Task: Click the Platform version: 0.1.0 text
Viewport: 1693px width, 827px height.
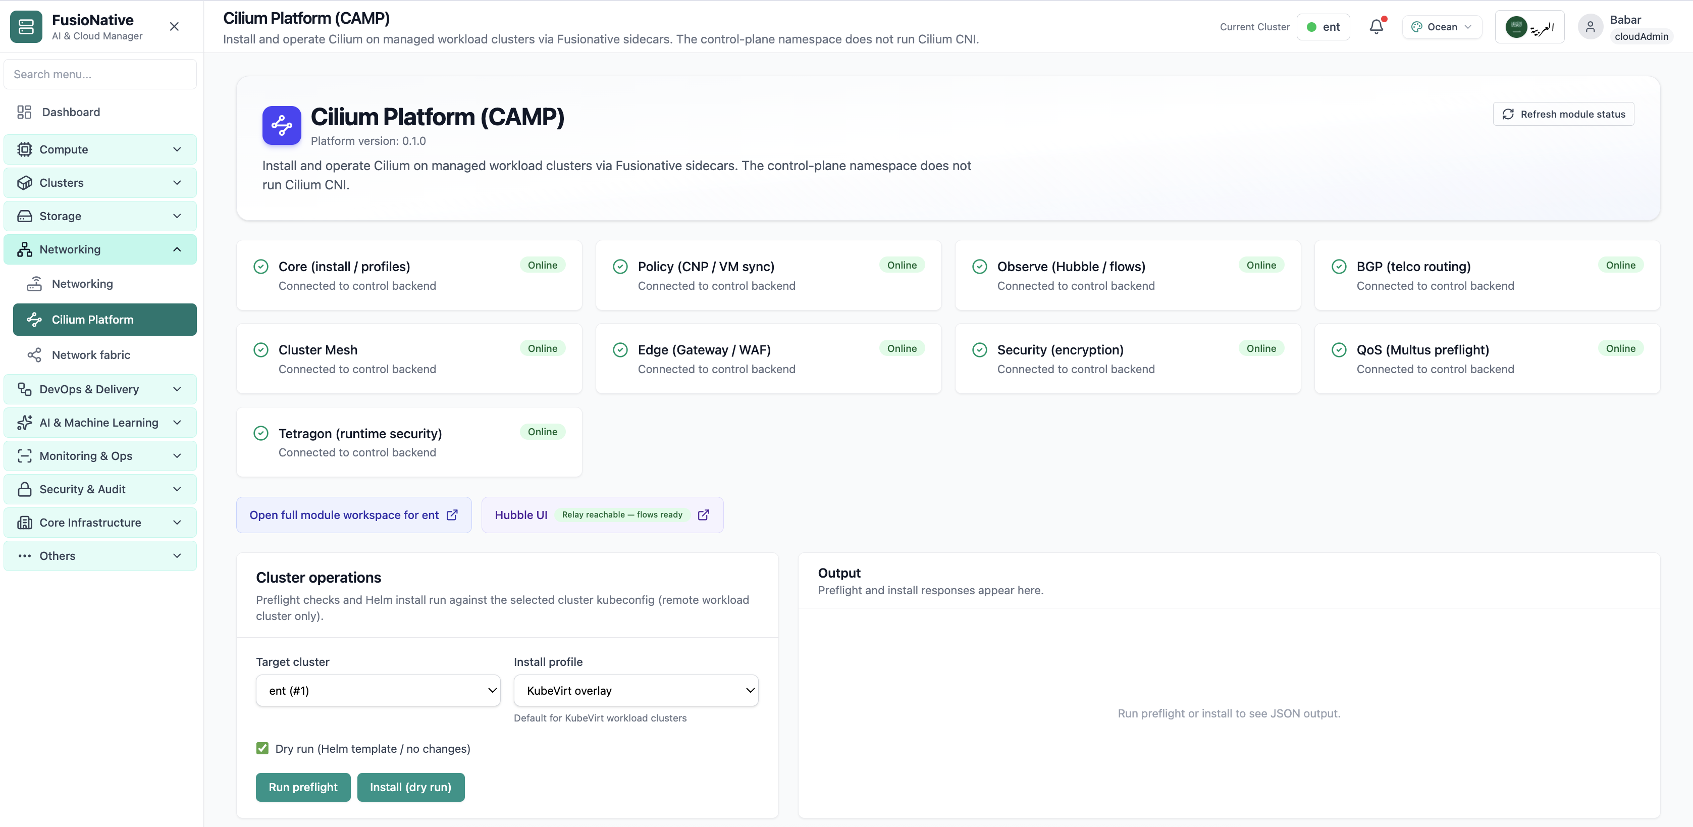Action: [368, 141]
